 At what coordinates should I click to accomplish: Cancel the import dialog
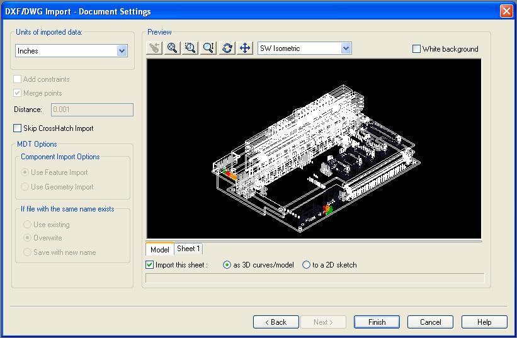(x=430, y=322)
